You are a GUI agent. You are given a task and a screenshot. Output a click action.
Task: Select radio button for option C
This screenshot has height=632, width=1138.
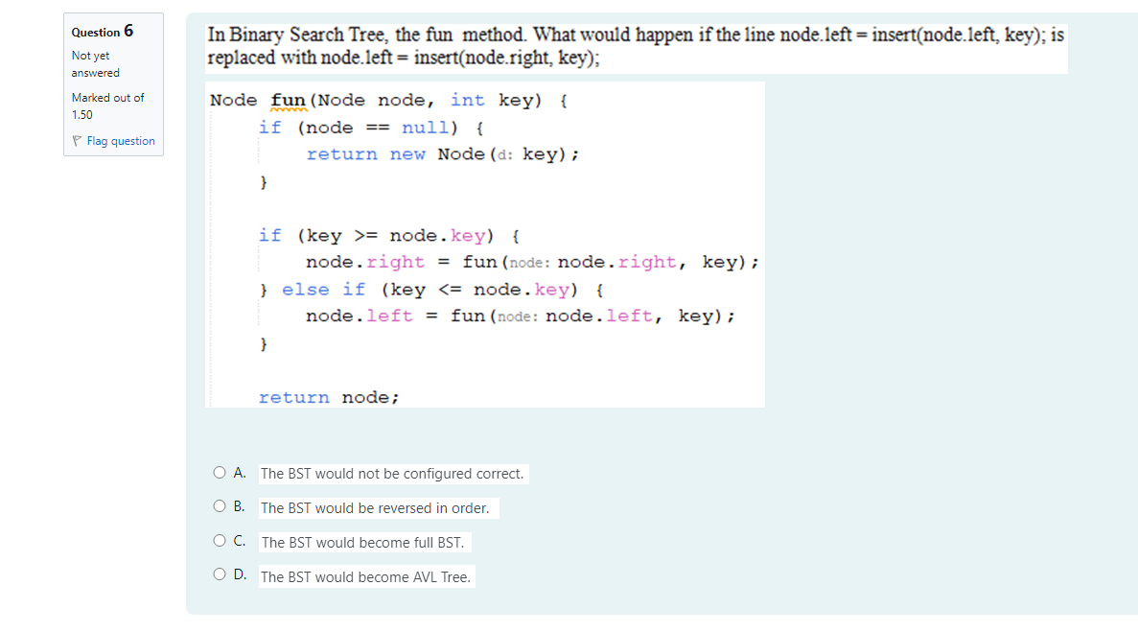(220, 540)
